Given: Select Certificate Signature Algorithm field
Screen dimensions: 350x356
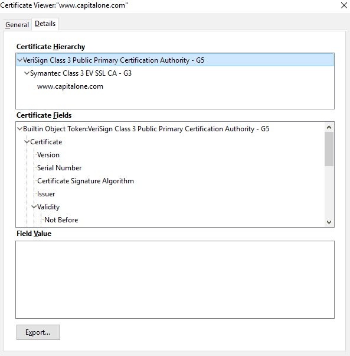Looking at the screenshot, I should pyautogui.click(x=86, y=181).
